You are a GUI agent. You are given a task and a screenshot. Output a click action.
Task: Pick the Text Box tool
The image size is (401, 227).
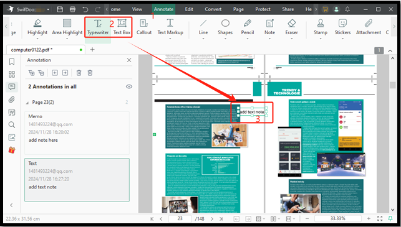pos(122,27)
